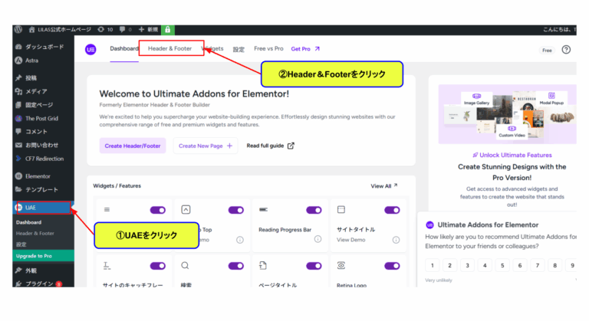This screenshot has width=589, height=321.
Task: Click the WordPress logo in admin bar
Action: coord(18,30)
